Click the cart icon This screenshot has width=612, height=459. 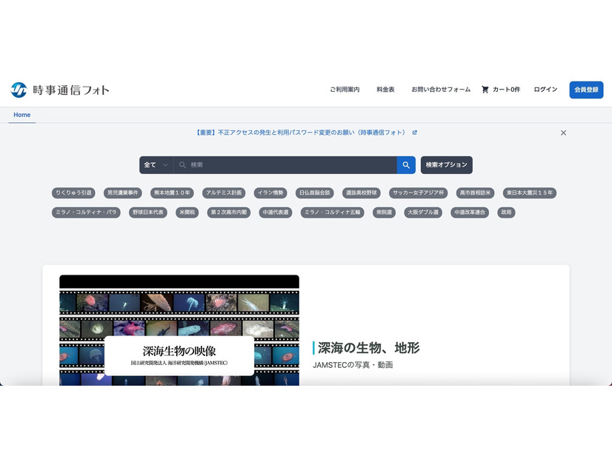(485, 90)
